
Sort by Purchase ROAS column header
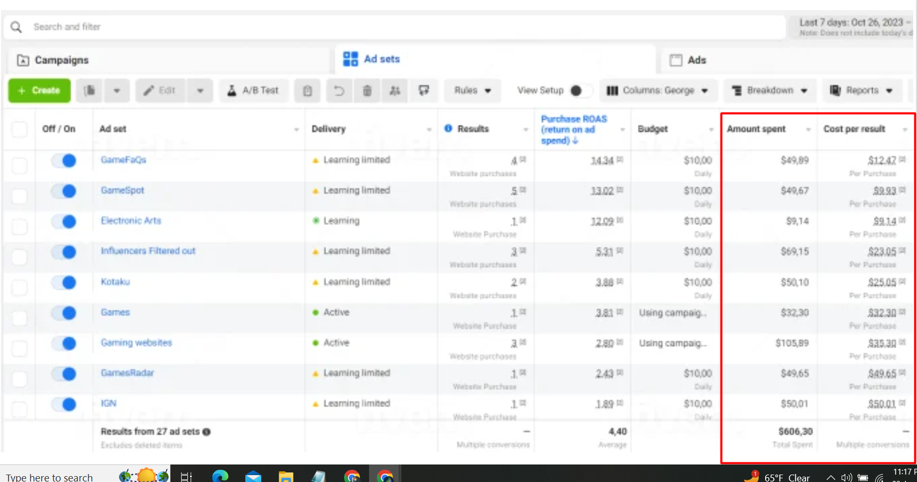573,130
